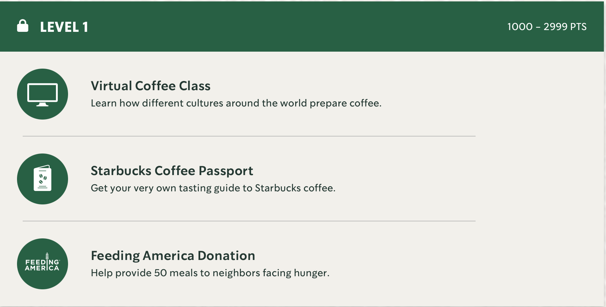Click the lock icon beside Level 1
This screenshot has width=606, height=307.
23,26
